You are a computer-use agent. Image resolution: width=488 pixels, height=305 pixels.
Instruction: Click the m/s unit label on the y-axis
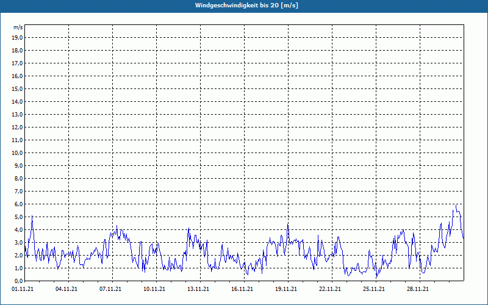[x=18, y=27]
